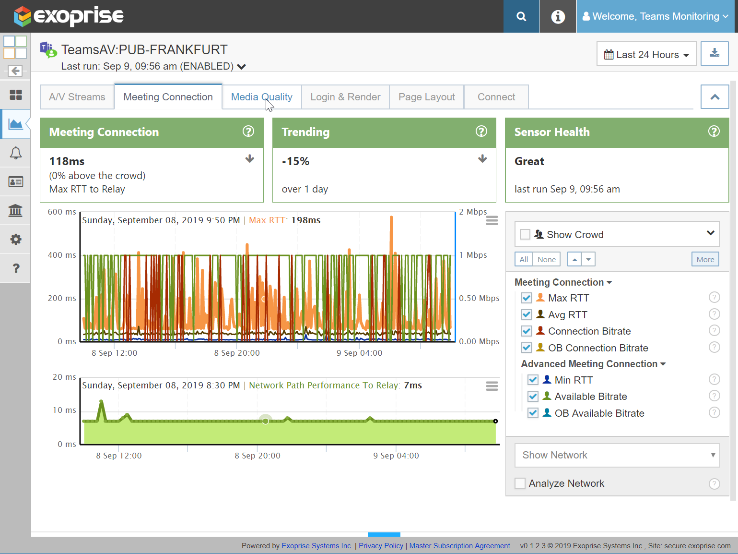Open help on Trending card
The width and height of the screenshot is (738, 554).
click(481, 131)
